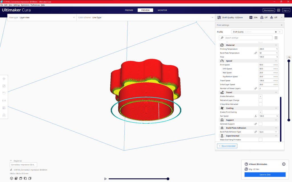The width and height of the screenshot is (292, 182).
Task: Switch to the MONITOR stage
Action: (162, 10)
